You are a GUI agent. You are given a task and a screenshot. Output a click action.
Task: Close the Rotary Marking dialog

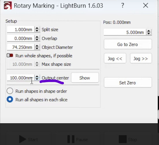(146, 6)
